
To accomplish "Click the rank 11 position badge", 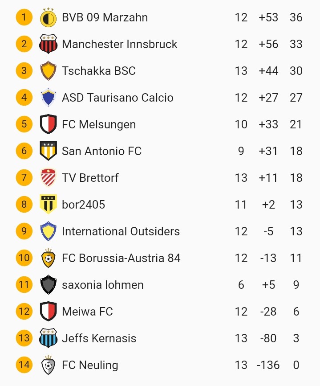I will (24, 285).
